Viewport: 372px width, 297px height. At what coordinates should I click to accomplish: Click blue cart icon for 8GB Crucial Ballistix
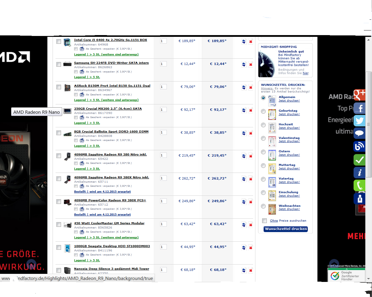(244, 133)
